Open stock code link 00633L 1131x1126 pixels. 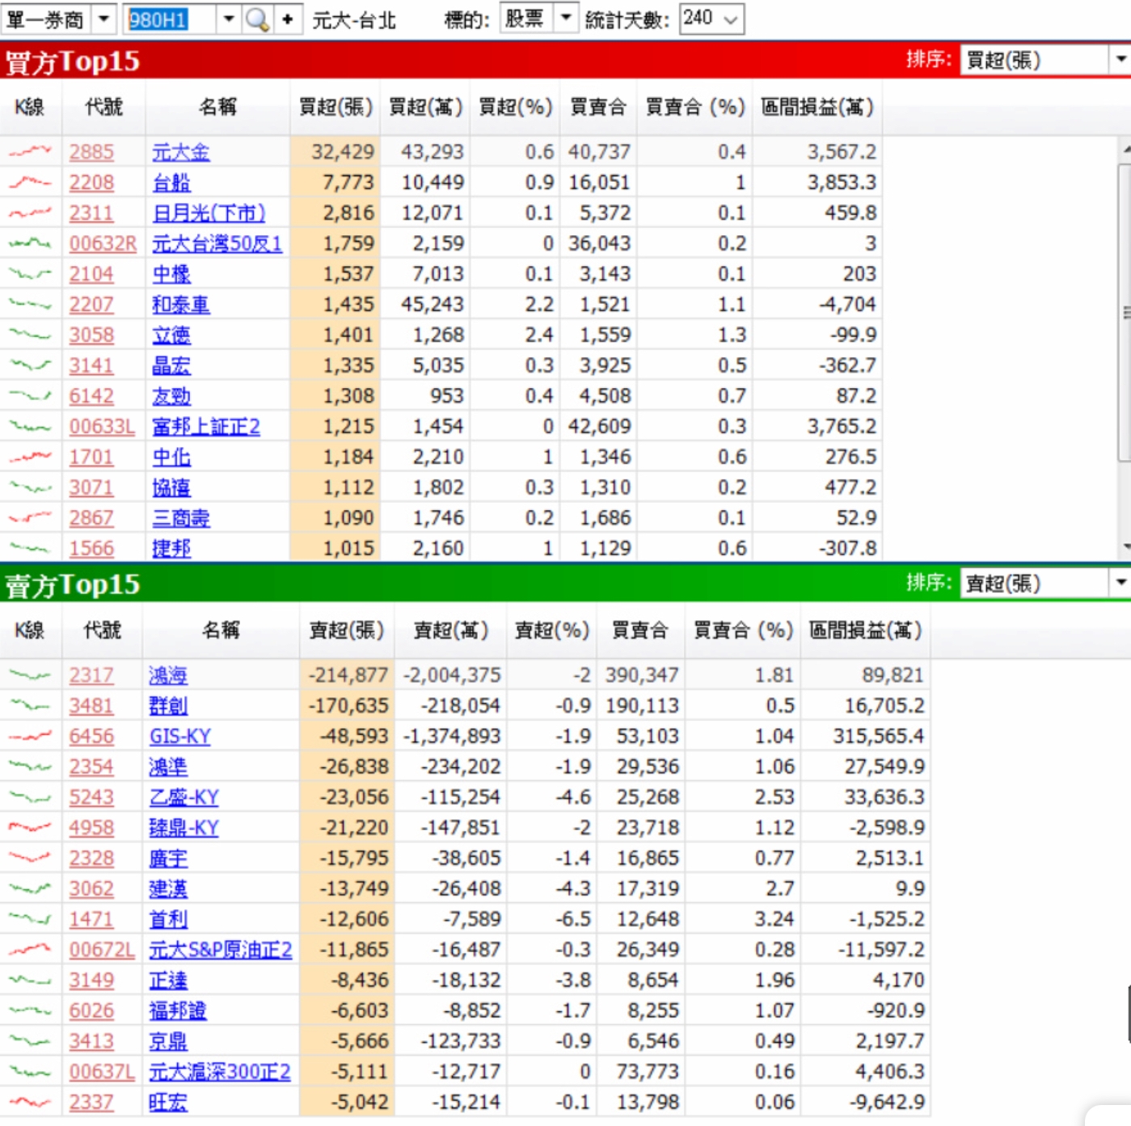tap(102, 427)
